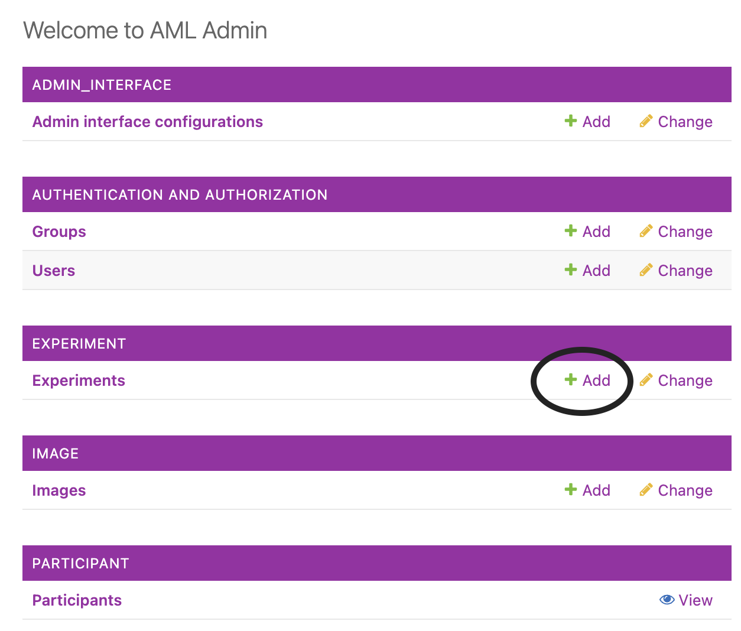Select the Experiment section header
Viewport: 741px width, 631px height.
[x=79, y=344]
